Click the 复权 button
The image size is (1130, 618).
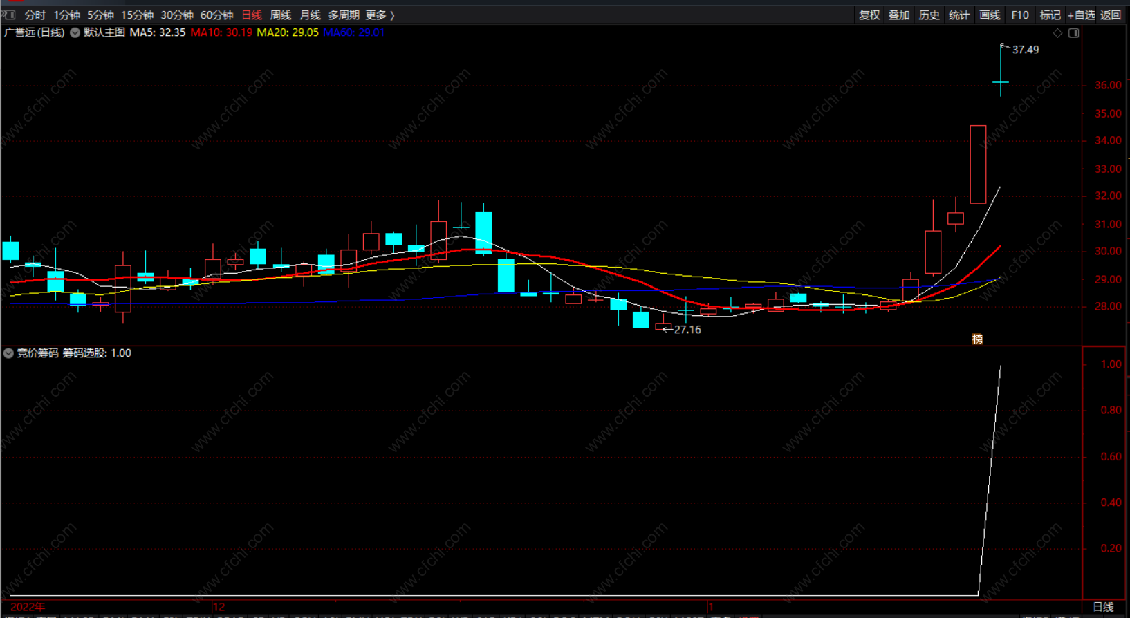click(869, 15)
